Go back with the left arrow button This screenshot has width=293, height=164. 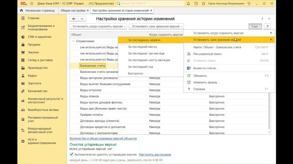tap(74, 19)
